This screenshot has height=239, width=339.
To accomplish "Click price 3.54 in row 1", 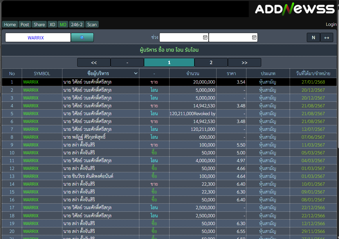I will pos(241,82).
